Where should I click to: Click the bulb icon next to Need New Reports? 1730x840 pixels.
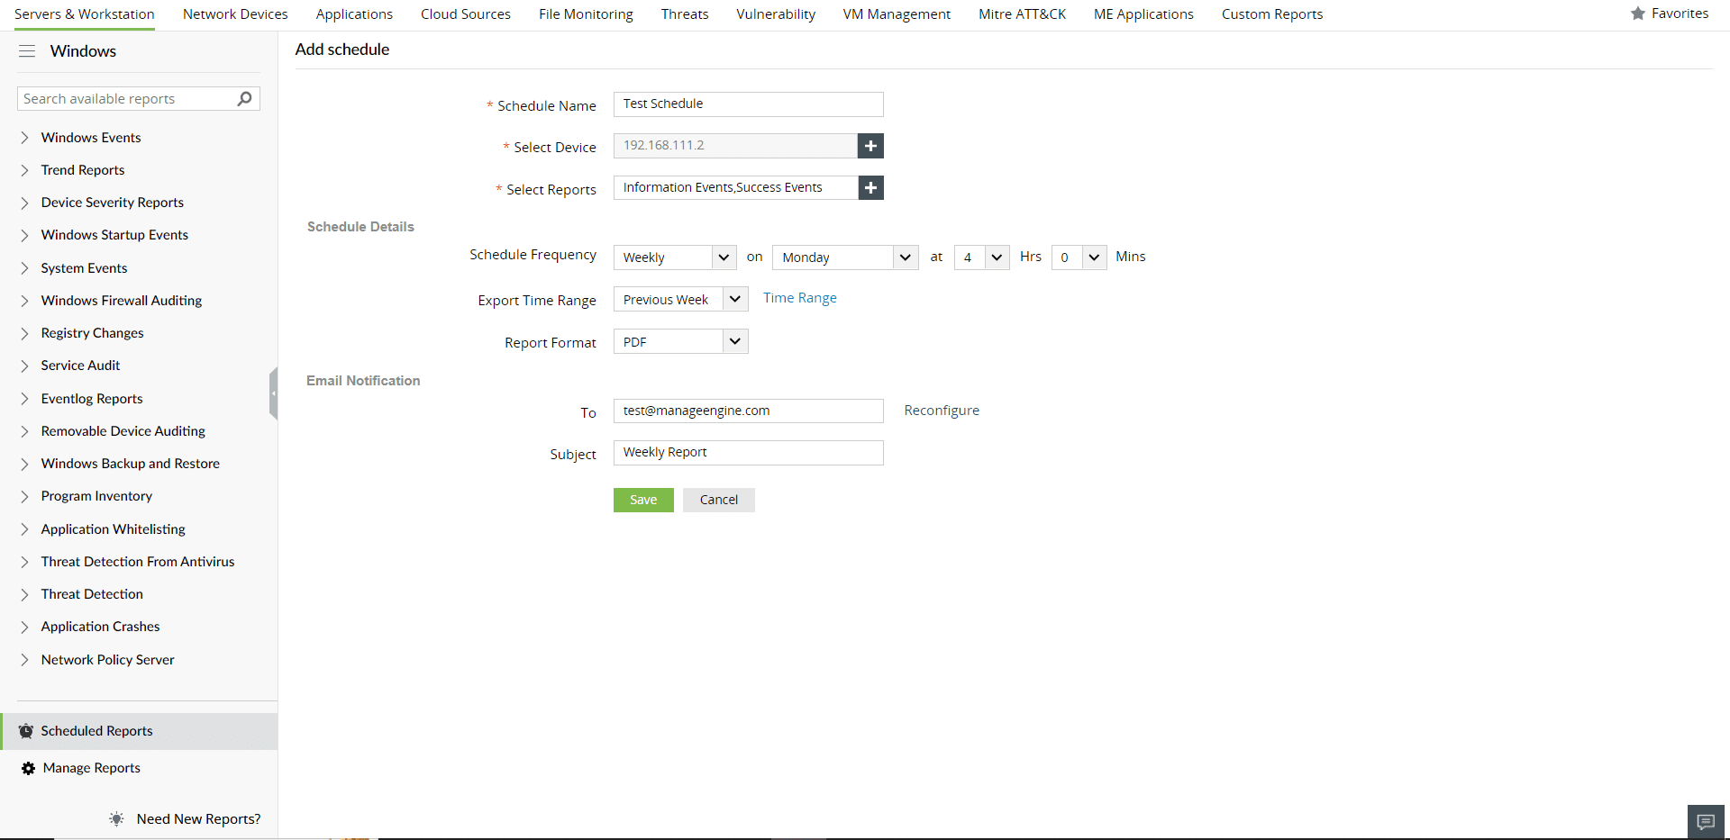tap(115, 818)
